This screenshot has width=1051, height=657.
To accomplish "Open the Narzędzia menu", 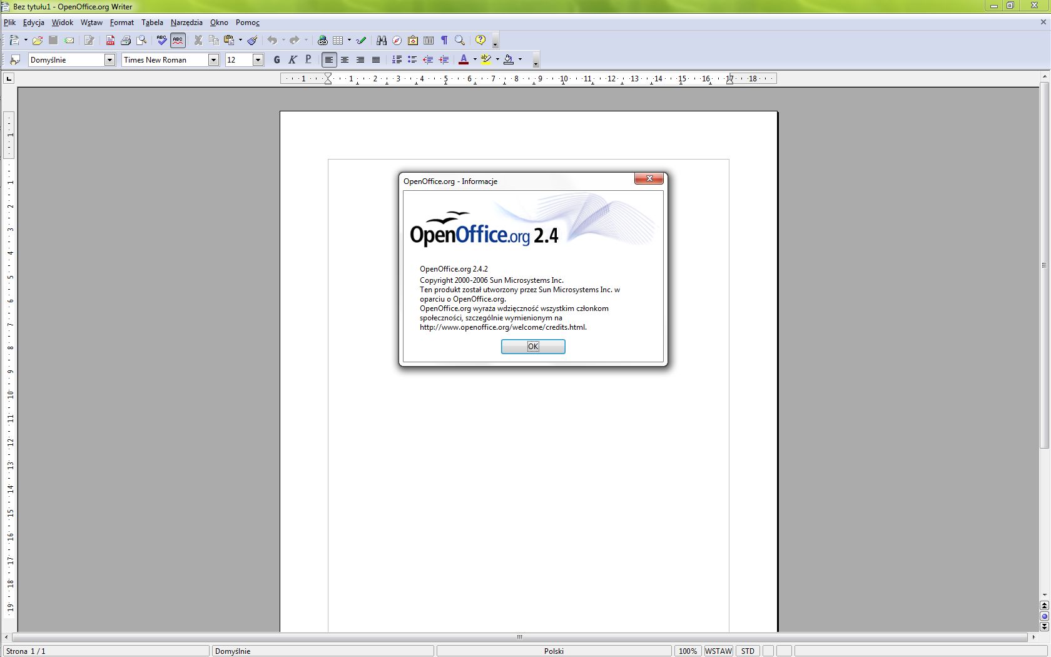I will click(186, 23).
